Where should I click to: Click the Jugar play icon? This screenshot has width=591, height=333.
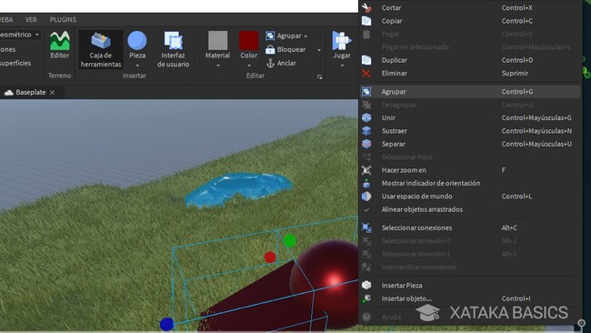click(x=342, y=41)
